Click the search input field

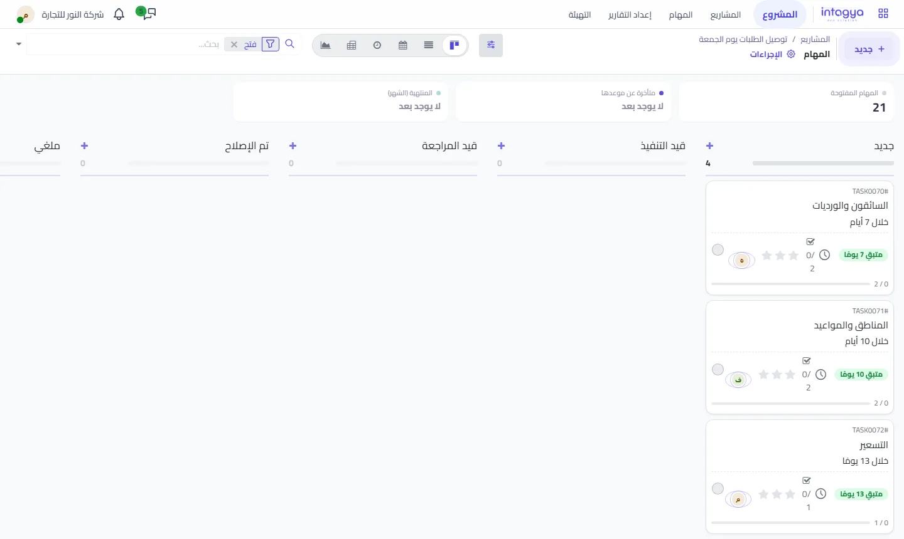tap(126, 44)
